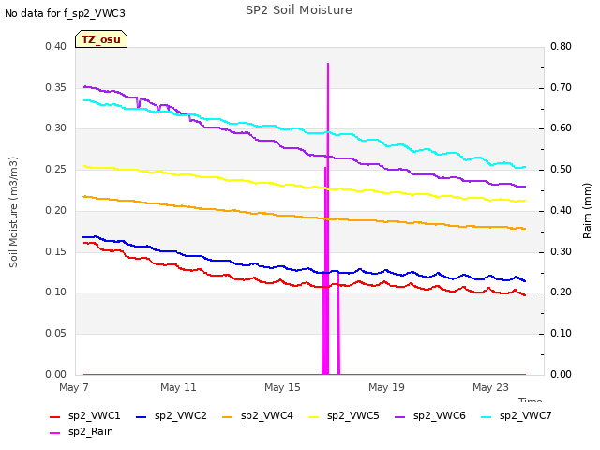Viewport: 600px width, 450px height.
Task: Click the blue sp2_VWC2 legend swatch
Action: 142,416
